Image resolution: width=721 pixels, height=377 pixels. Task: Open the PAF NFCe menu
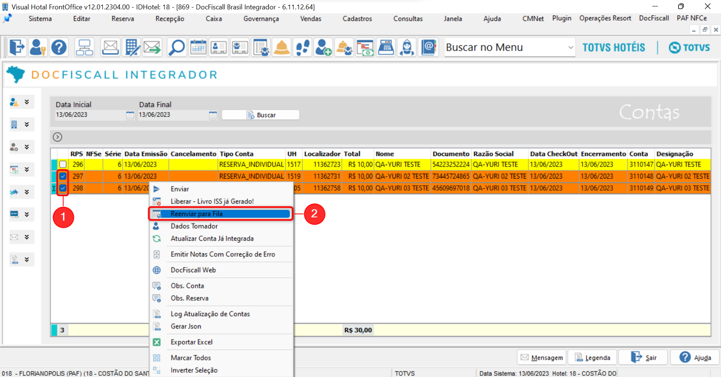tap(692, 18)
